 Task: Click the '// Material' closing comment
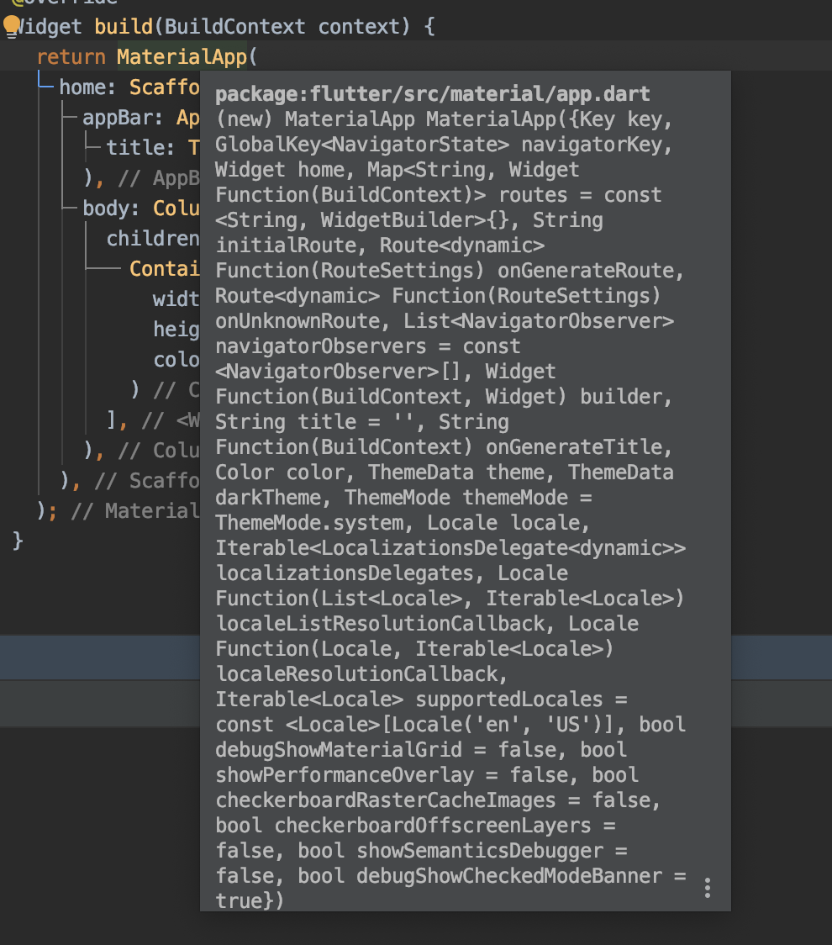(135, 511)
